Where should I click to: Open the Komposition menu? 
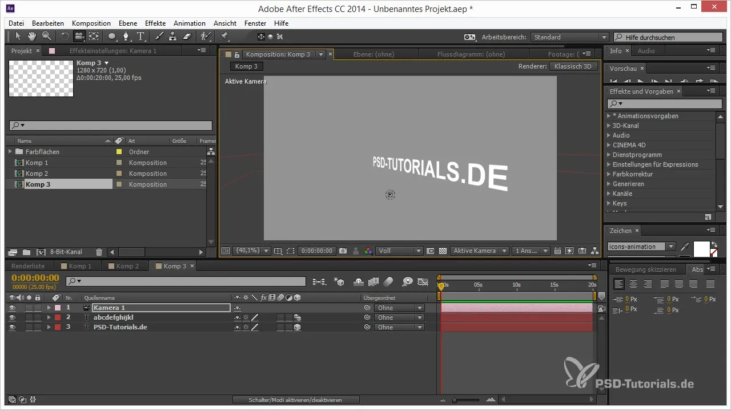[91, 23]
